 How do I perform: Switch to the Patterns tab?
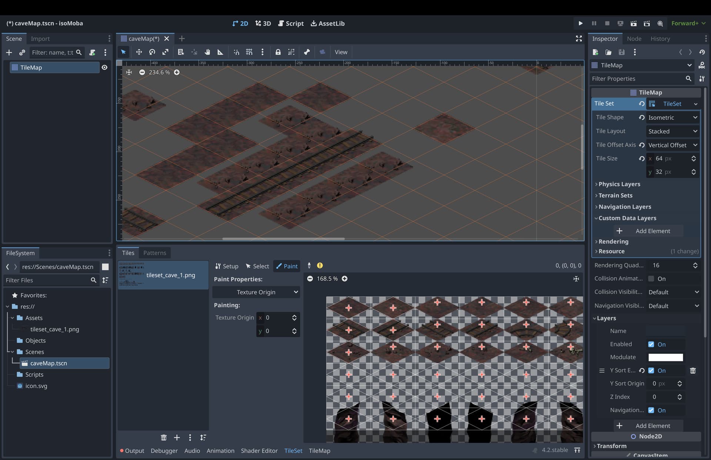(x=155, y=253)
